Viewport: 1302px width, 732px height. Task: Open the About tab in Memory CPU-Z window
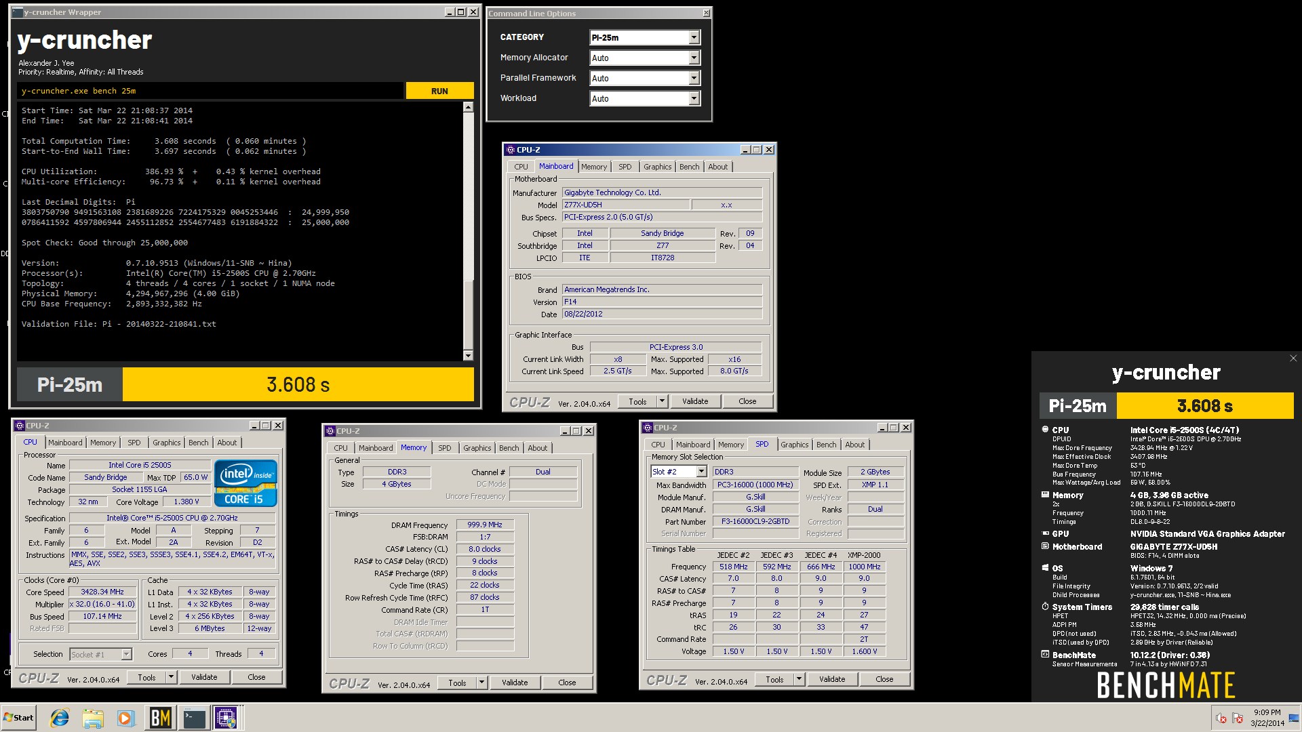pos(537,448)
